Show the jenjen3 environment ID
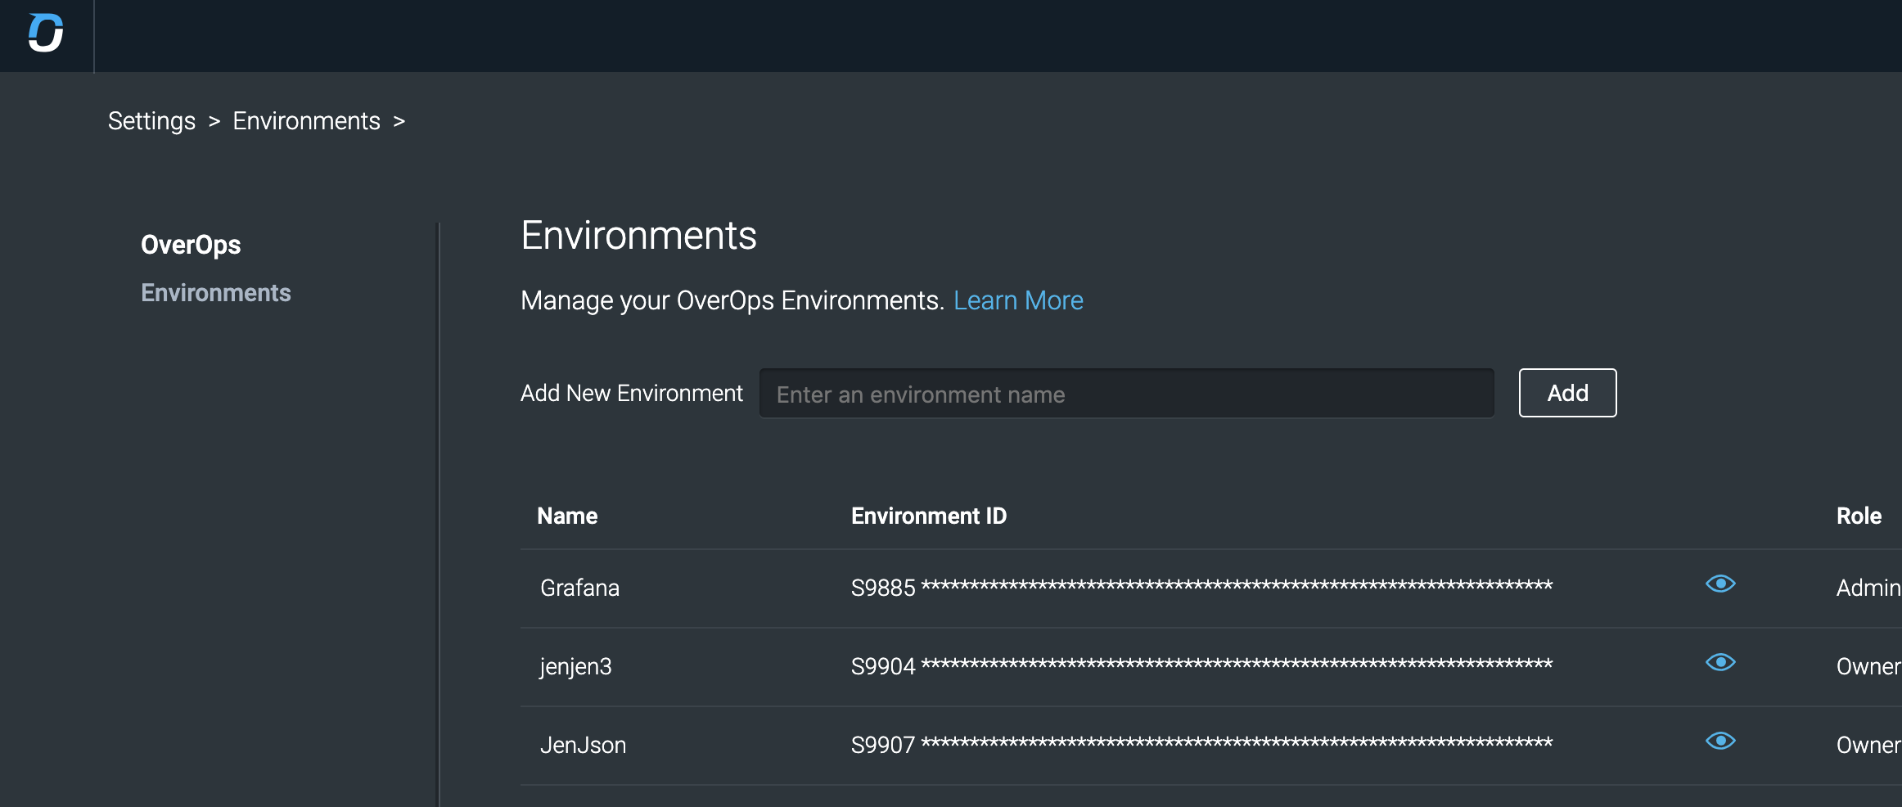1902x807 pixels. click(1720, 662)
